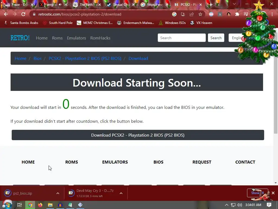Image resolution: width=278 pixels, height=209 pixels.
Task: Expand options for Devil May Cry 3 download
Action: (121, 193)
